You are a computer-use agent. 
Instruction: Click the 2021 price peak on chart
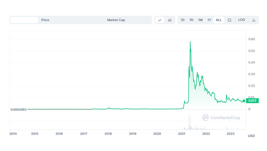point(190,42)
